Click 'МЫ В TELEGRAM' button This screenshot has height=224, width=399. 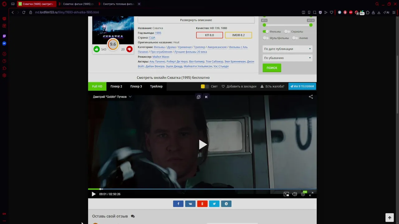[302, 86]
